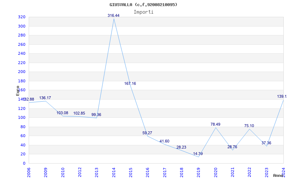Image resolution: width=287 pixels, height=179 pixels.
Task: Click the x-axis year 2017
Action: [x=165, y=172]
